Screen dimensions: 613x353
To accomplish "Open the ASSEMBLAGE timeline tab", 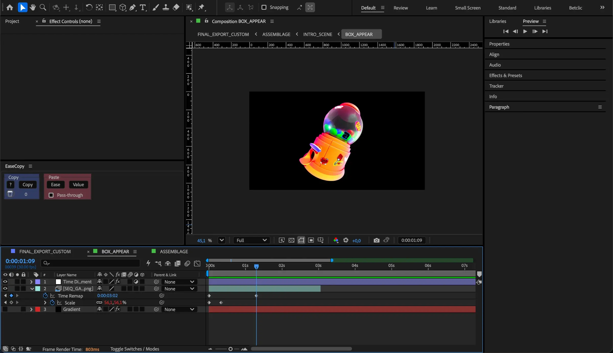I will 174,251.
